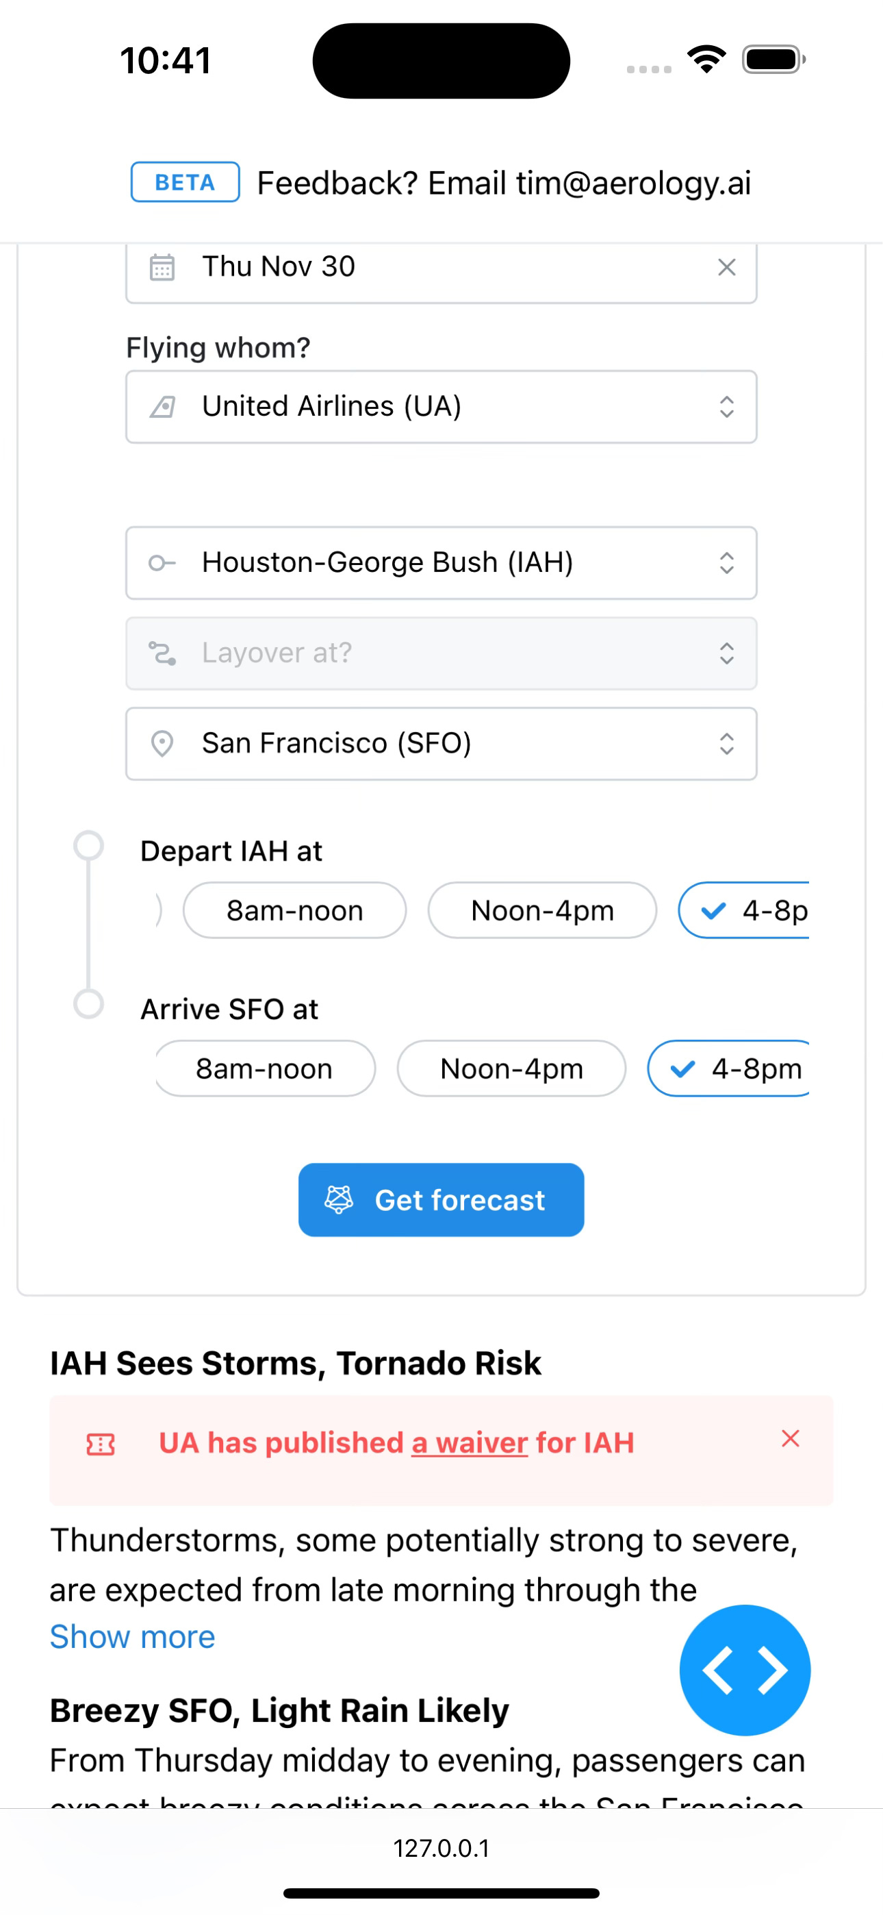The width and height of the screenshot is (883, 1915).
Task: Open the San Francisco (SFO) destination dropdown
Action: click(x=441, y=743)
